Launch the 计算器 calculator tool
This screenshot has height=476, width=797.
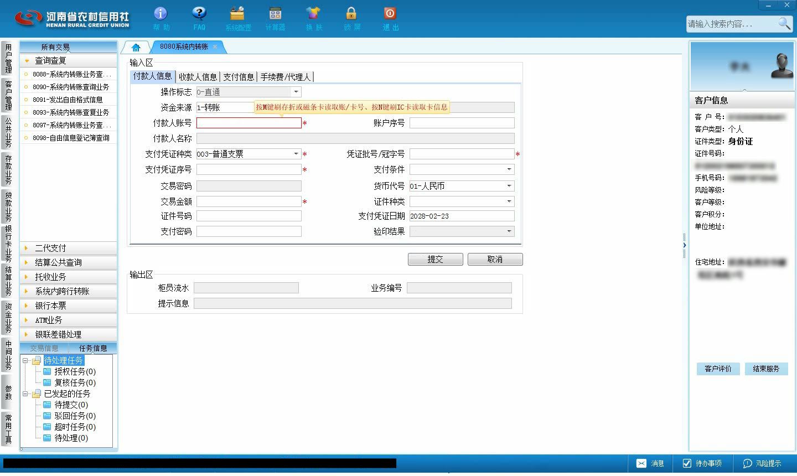(x=275, y=18)
